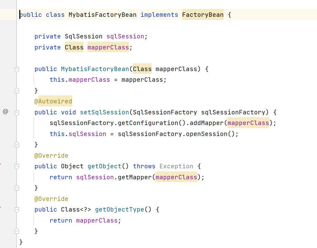Click the @Override annotation above getObjectType
Screen dimensions: 317x248
click(51, 199)
